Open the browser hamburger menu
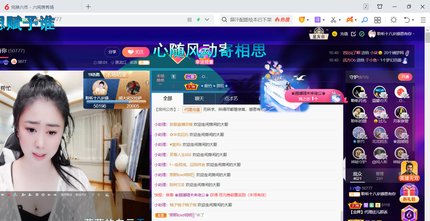This screenshot has width=430, height=221. pyautogui.click(x=423, y=20)
